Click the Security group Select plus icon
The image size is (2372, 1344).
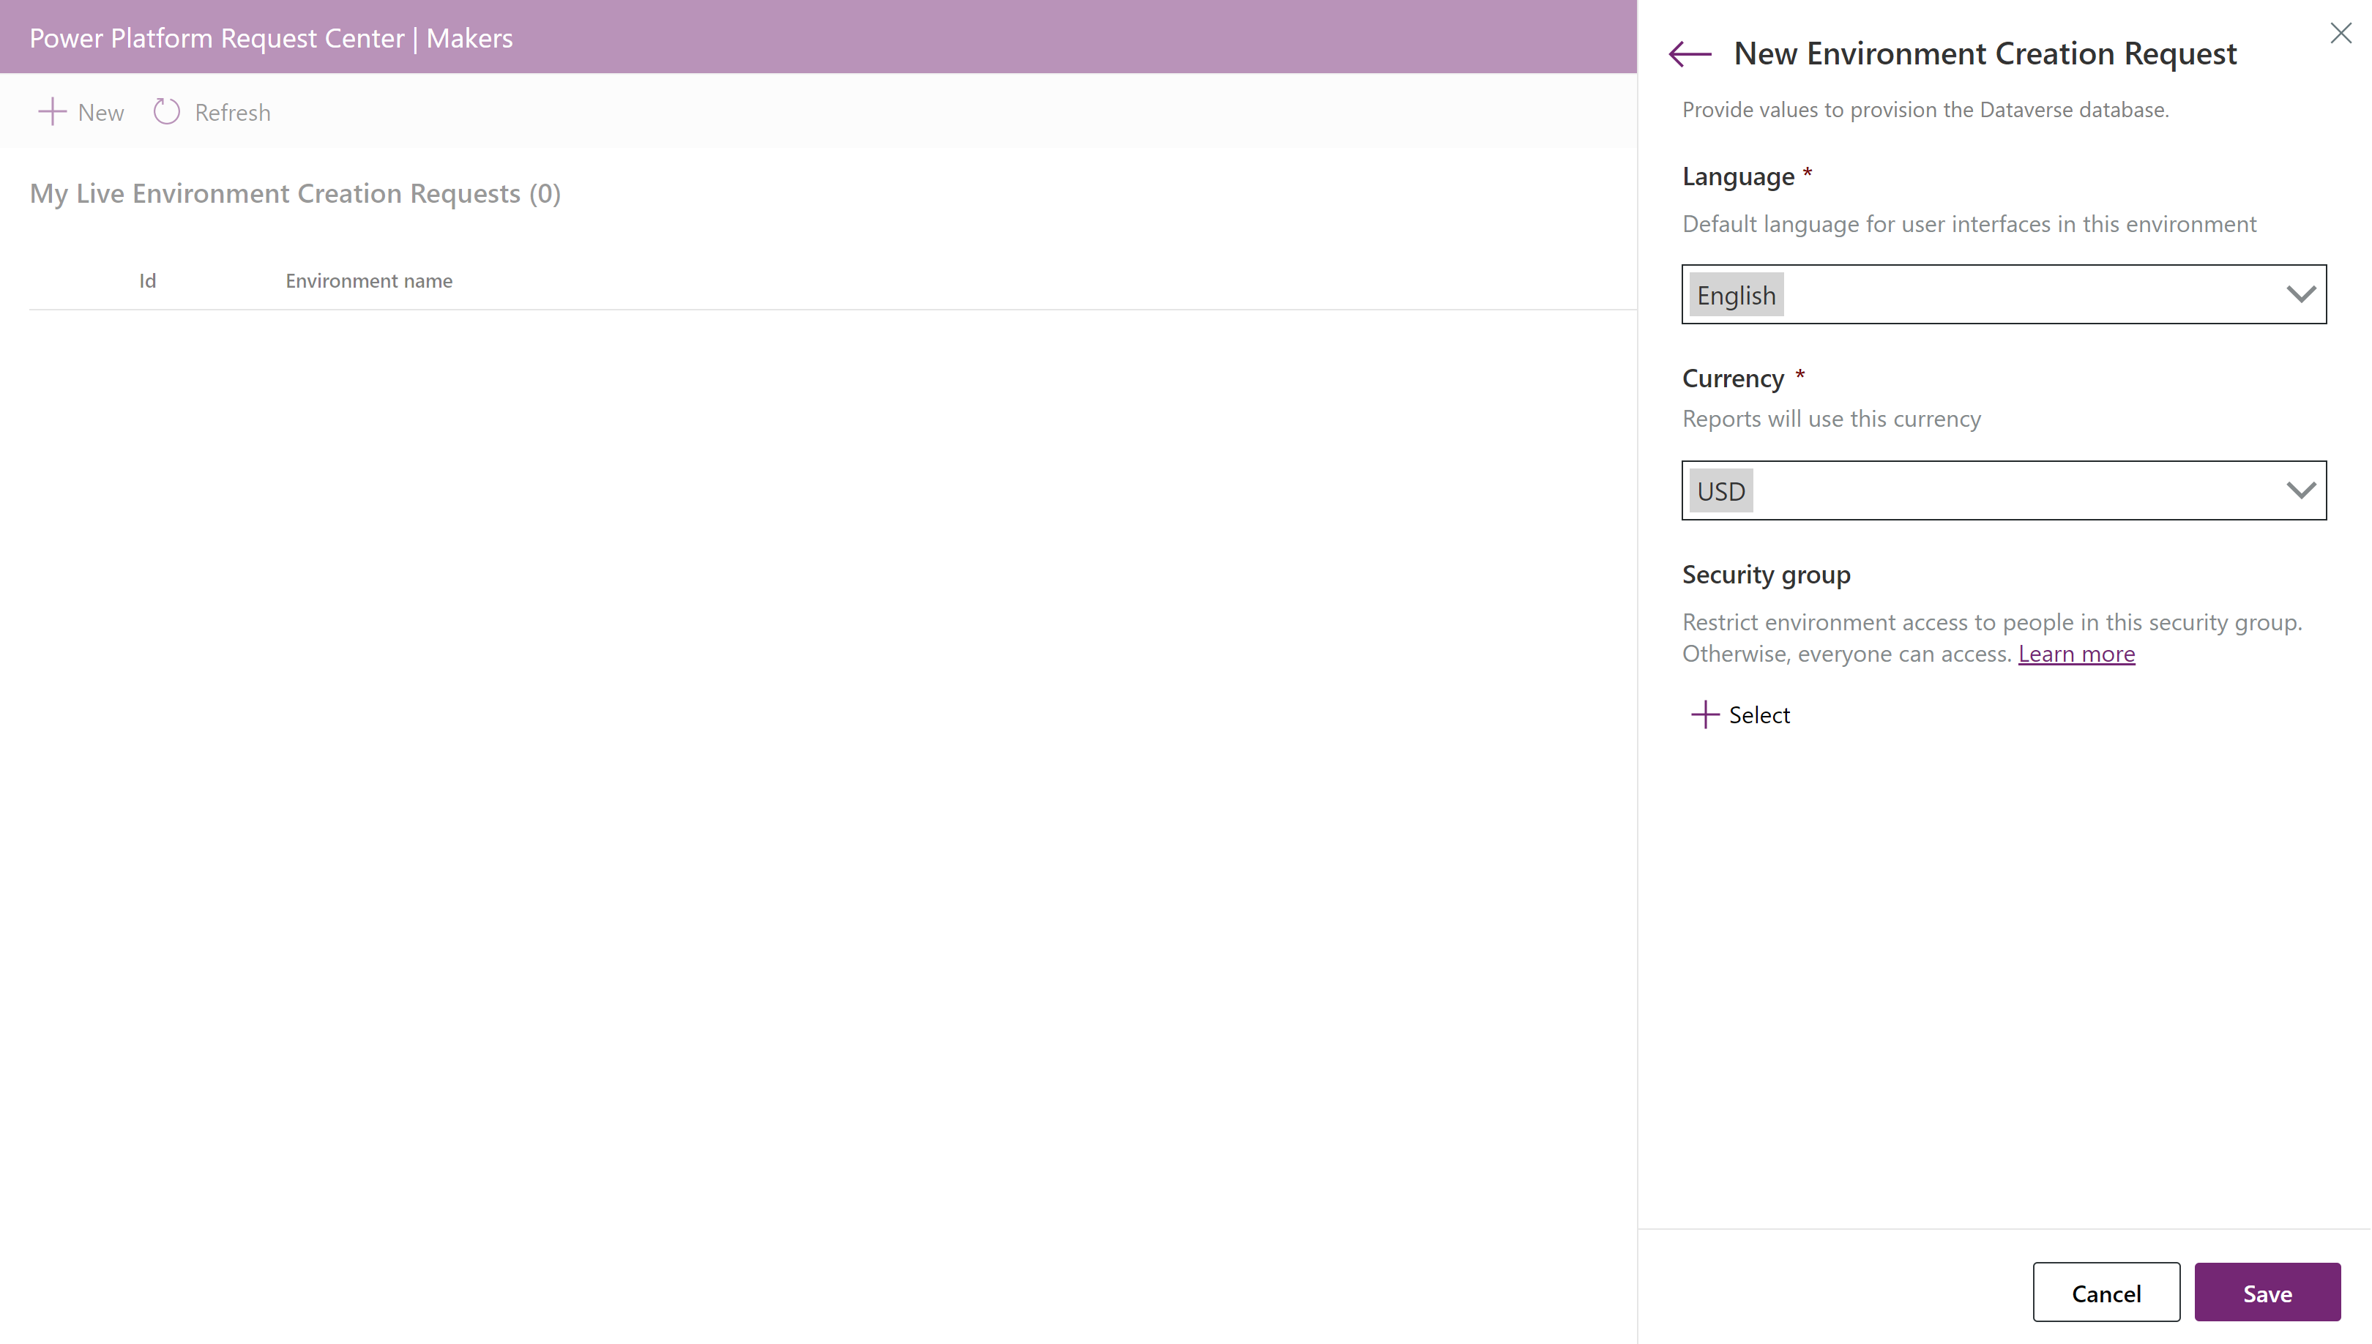coord(1706,714)
